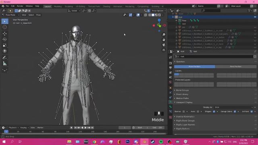
Task: Open the Render menu
Action: coord(20,6)
